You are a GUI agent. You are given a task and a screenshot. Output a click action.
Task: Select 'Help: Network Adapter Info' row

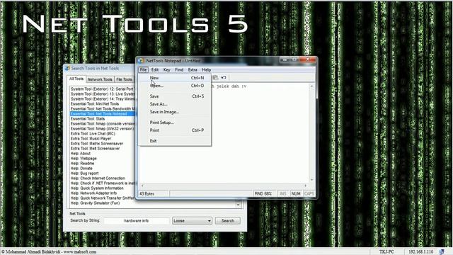coord(102,193)
